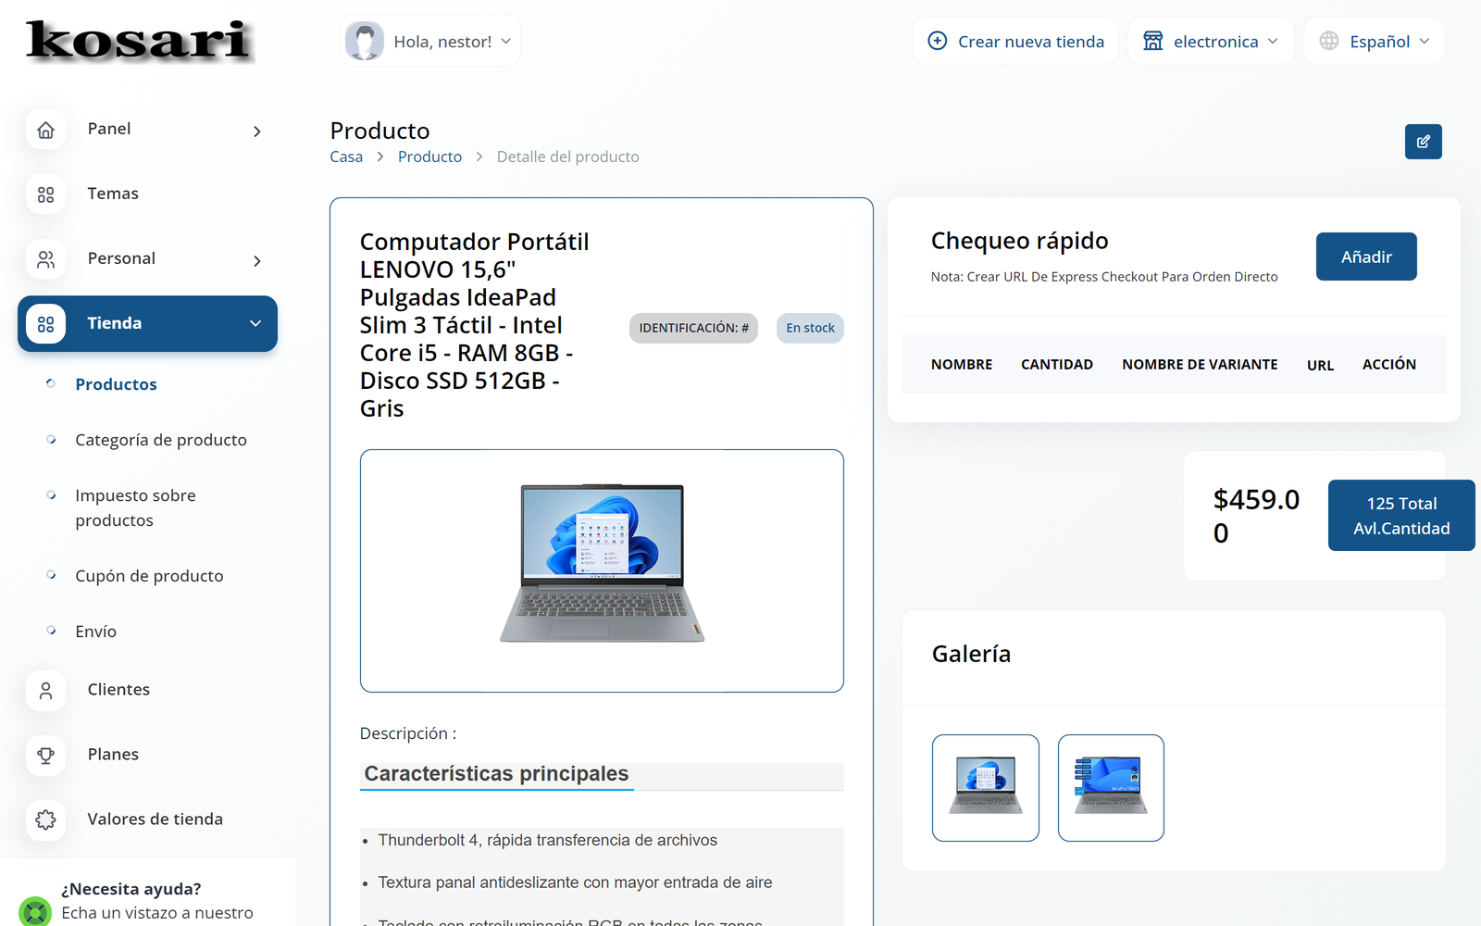
Task: Click the Valores de tienda gear icon
Action: 45,820
